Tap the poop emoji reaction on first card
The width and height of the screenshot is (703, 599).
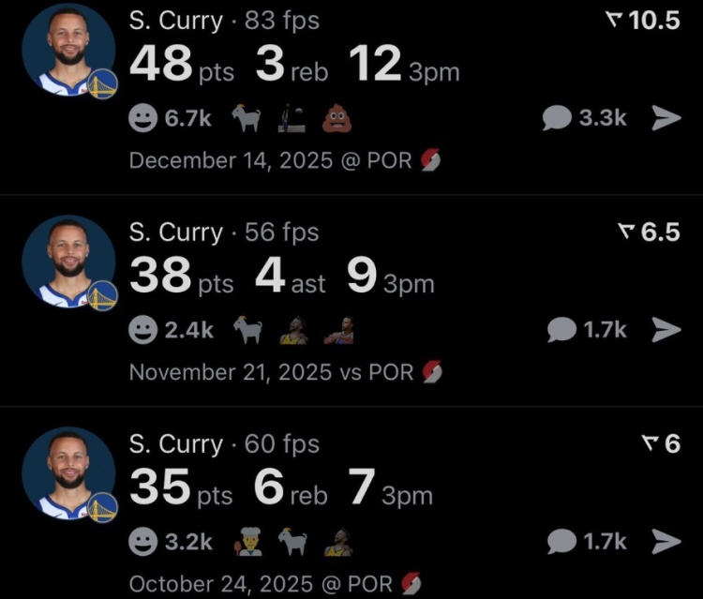[336, 117]
